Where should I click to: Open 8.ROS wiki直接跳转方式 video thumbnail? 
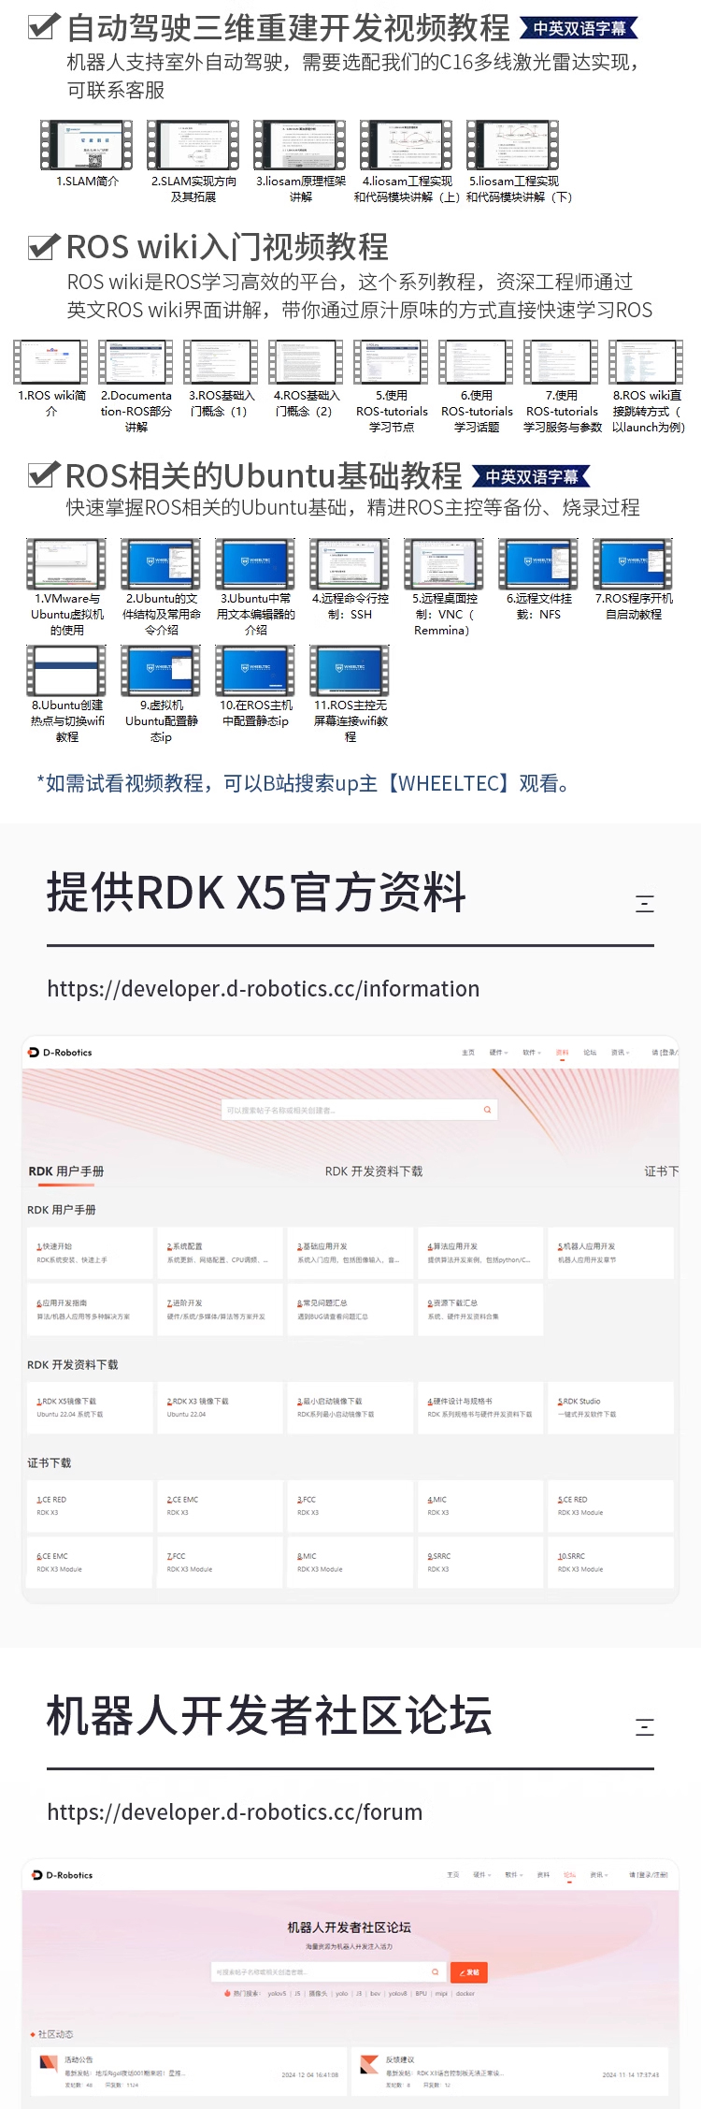(x=647, y=362)
